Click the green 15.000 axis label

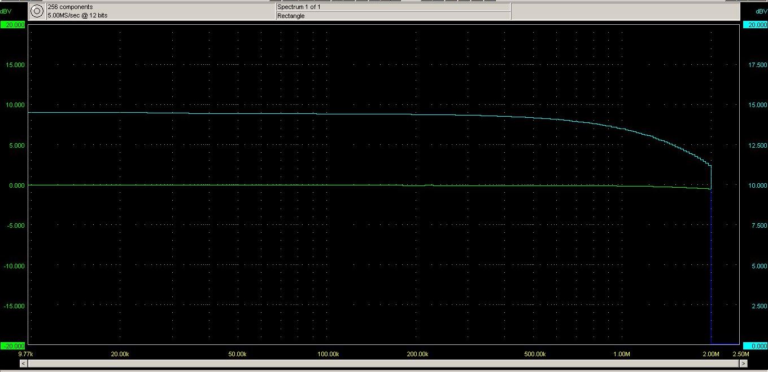click(15, 65)
